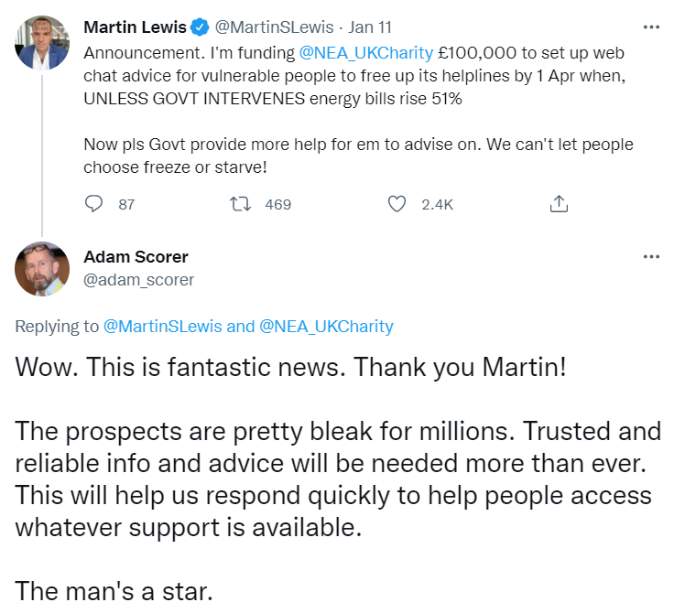
Task: Open more options on Adam Scorer's reply
Action: coord(651,256)
